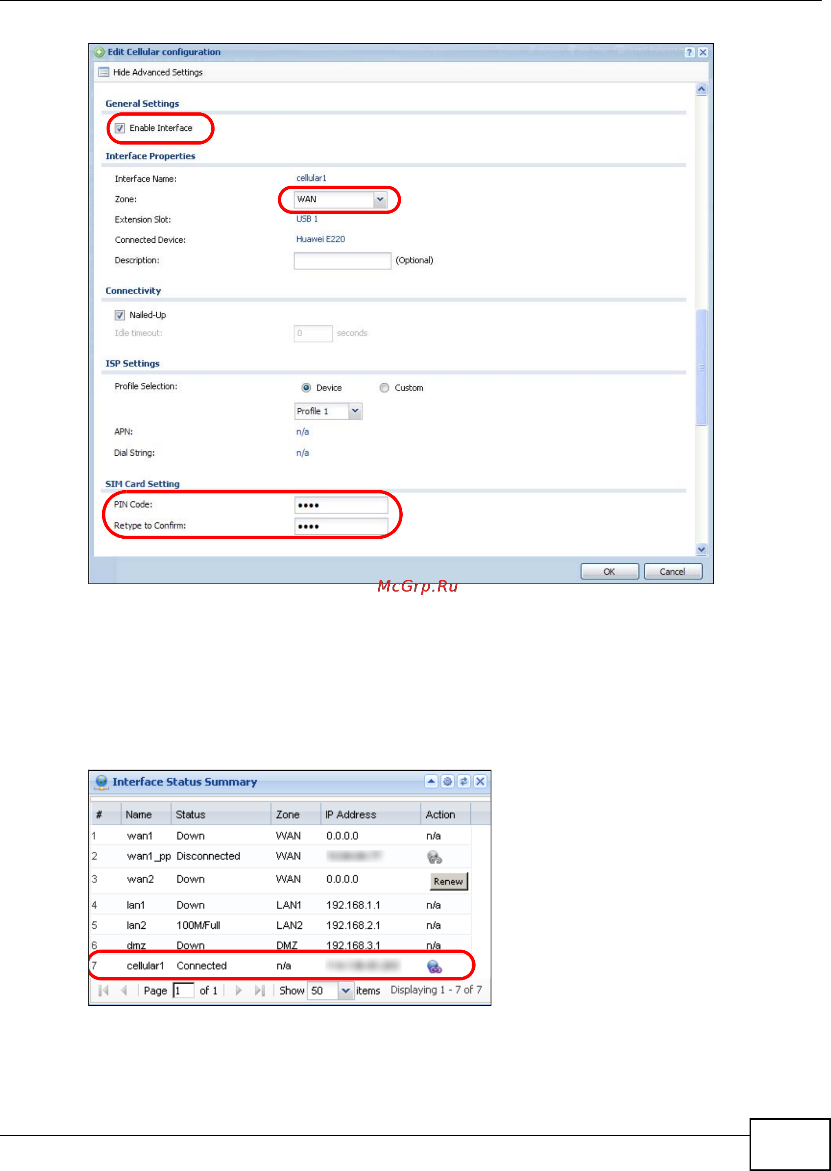Go to last page arrow icon
The height and width of the screenshot is (1171, 831).
tap(259, 991)
